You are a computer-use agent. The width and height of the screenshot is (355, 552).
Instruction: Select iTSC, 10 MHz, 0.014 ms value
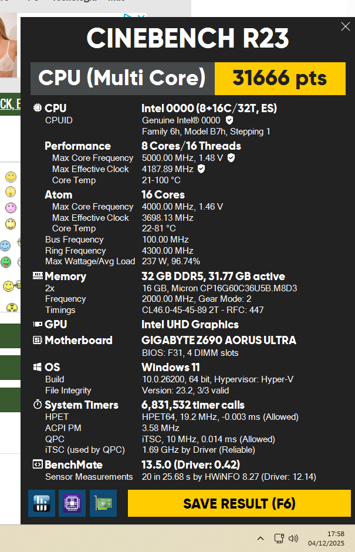pos(208,439)
